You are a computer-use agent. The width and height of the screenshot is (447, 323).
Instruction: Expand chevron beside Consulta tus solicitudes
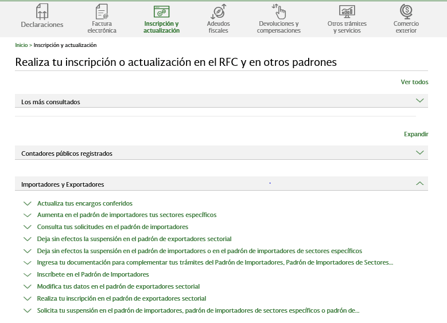[x=28, y=227]
